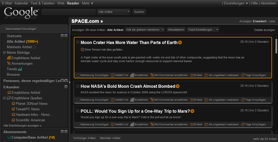This screenshot has width=278, height=142.
Task: Go to Kalender in top bar
Action: 22,3
